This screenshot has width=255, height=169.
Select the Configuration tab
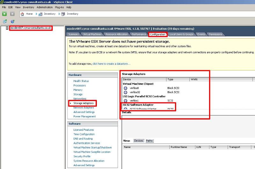click(157, 34)
